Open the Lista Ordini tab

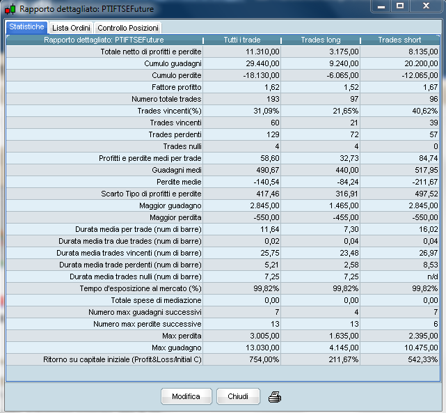71,28
